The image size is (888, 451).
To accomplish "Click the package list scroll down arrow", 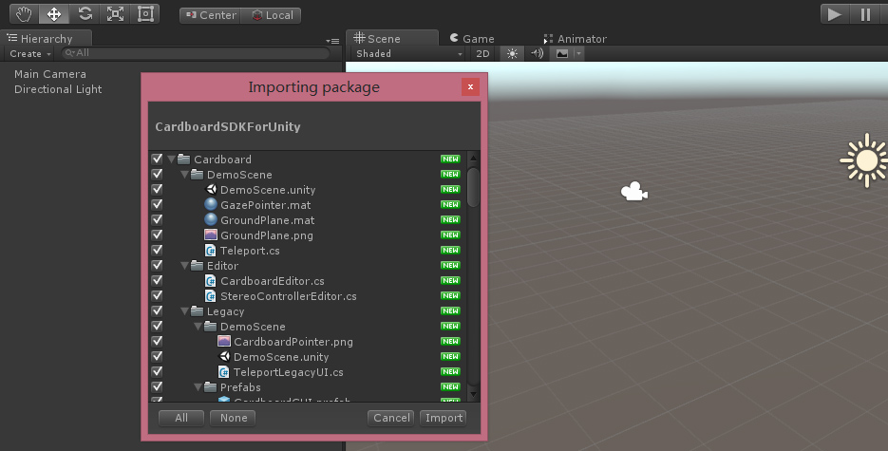I will 474,394.
